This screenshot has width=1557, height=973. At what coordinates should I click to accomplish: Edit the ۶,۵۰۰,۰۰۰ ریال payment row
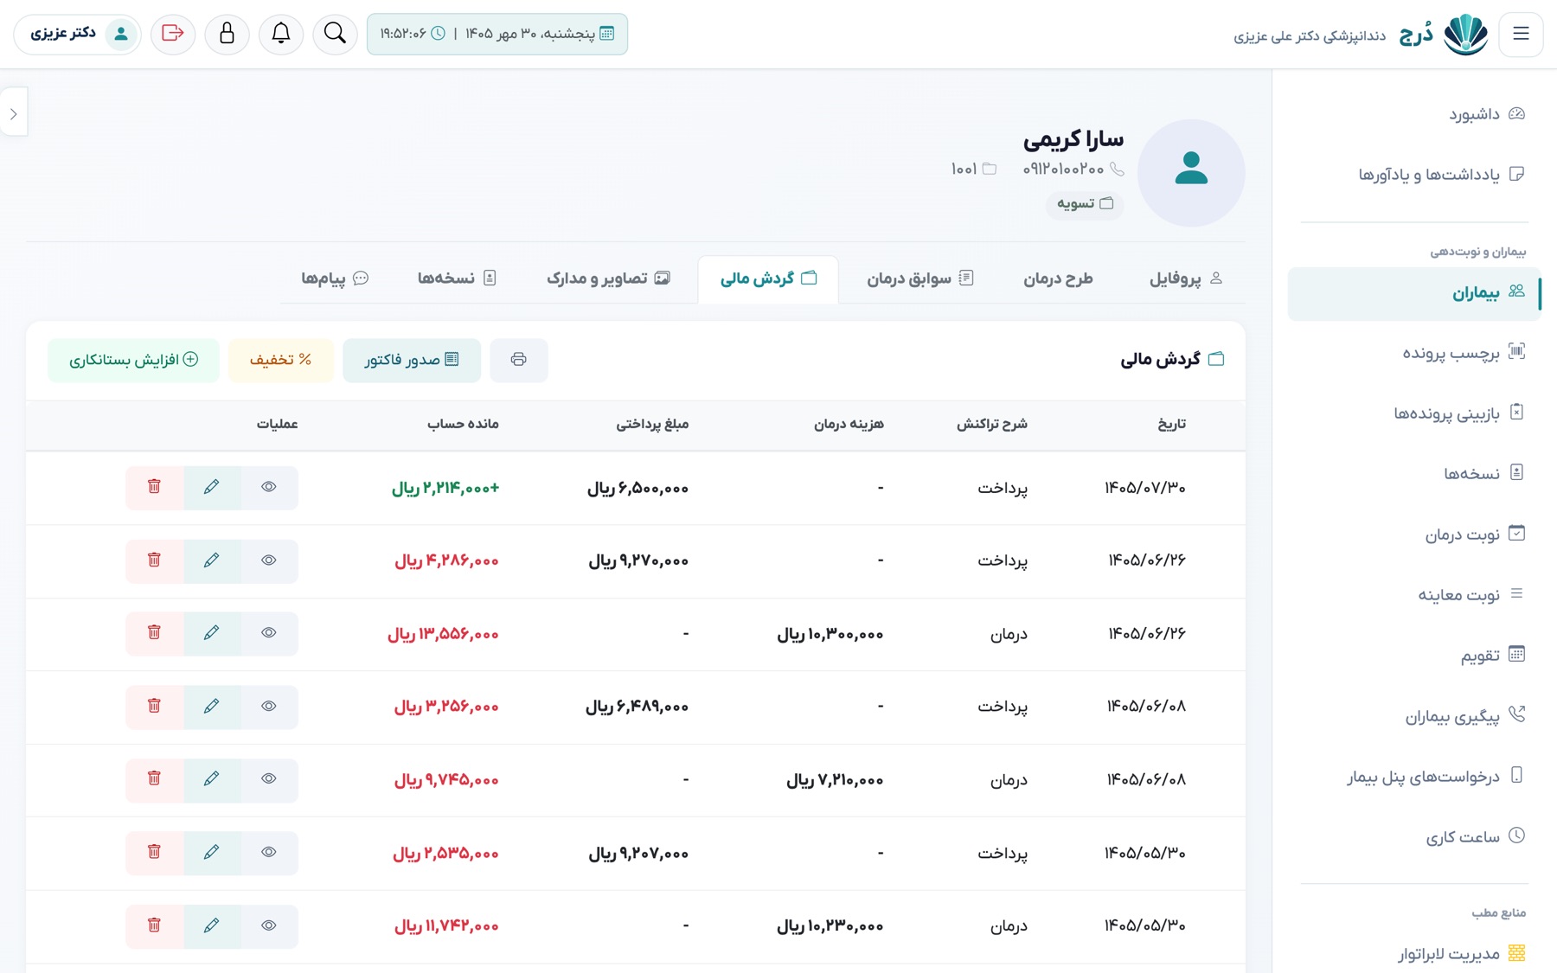212,488
